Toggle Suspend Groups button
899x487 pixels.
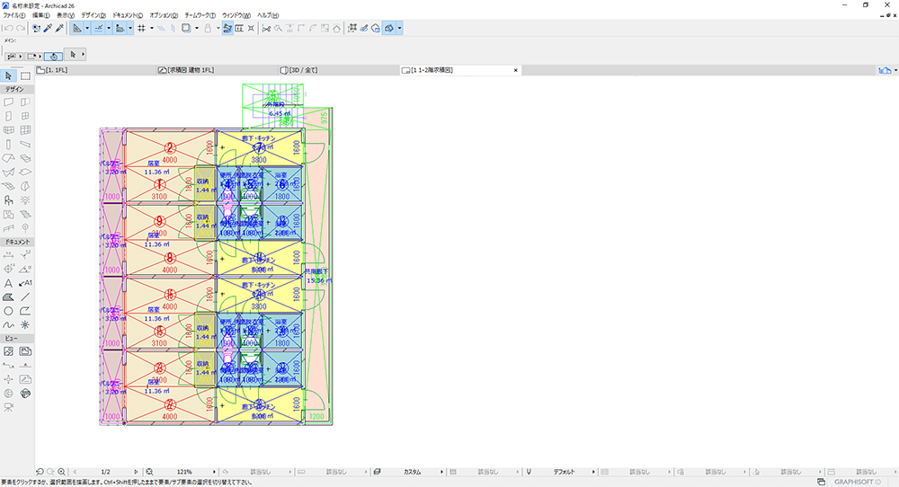[x=227, y=28]
